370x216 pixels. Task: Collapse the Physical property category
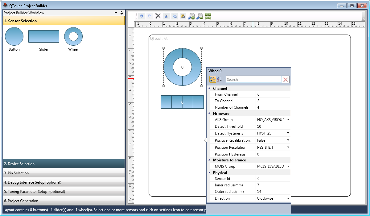pyautogui.click(x=210, y=172)
